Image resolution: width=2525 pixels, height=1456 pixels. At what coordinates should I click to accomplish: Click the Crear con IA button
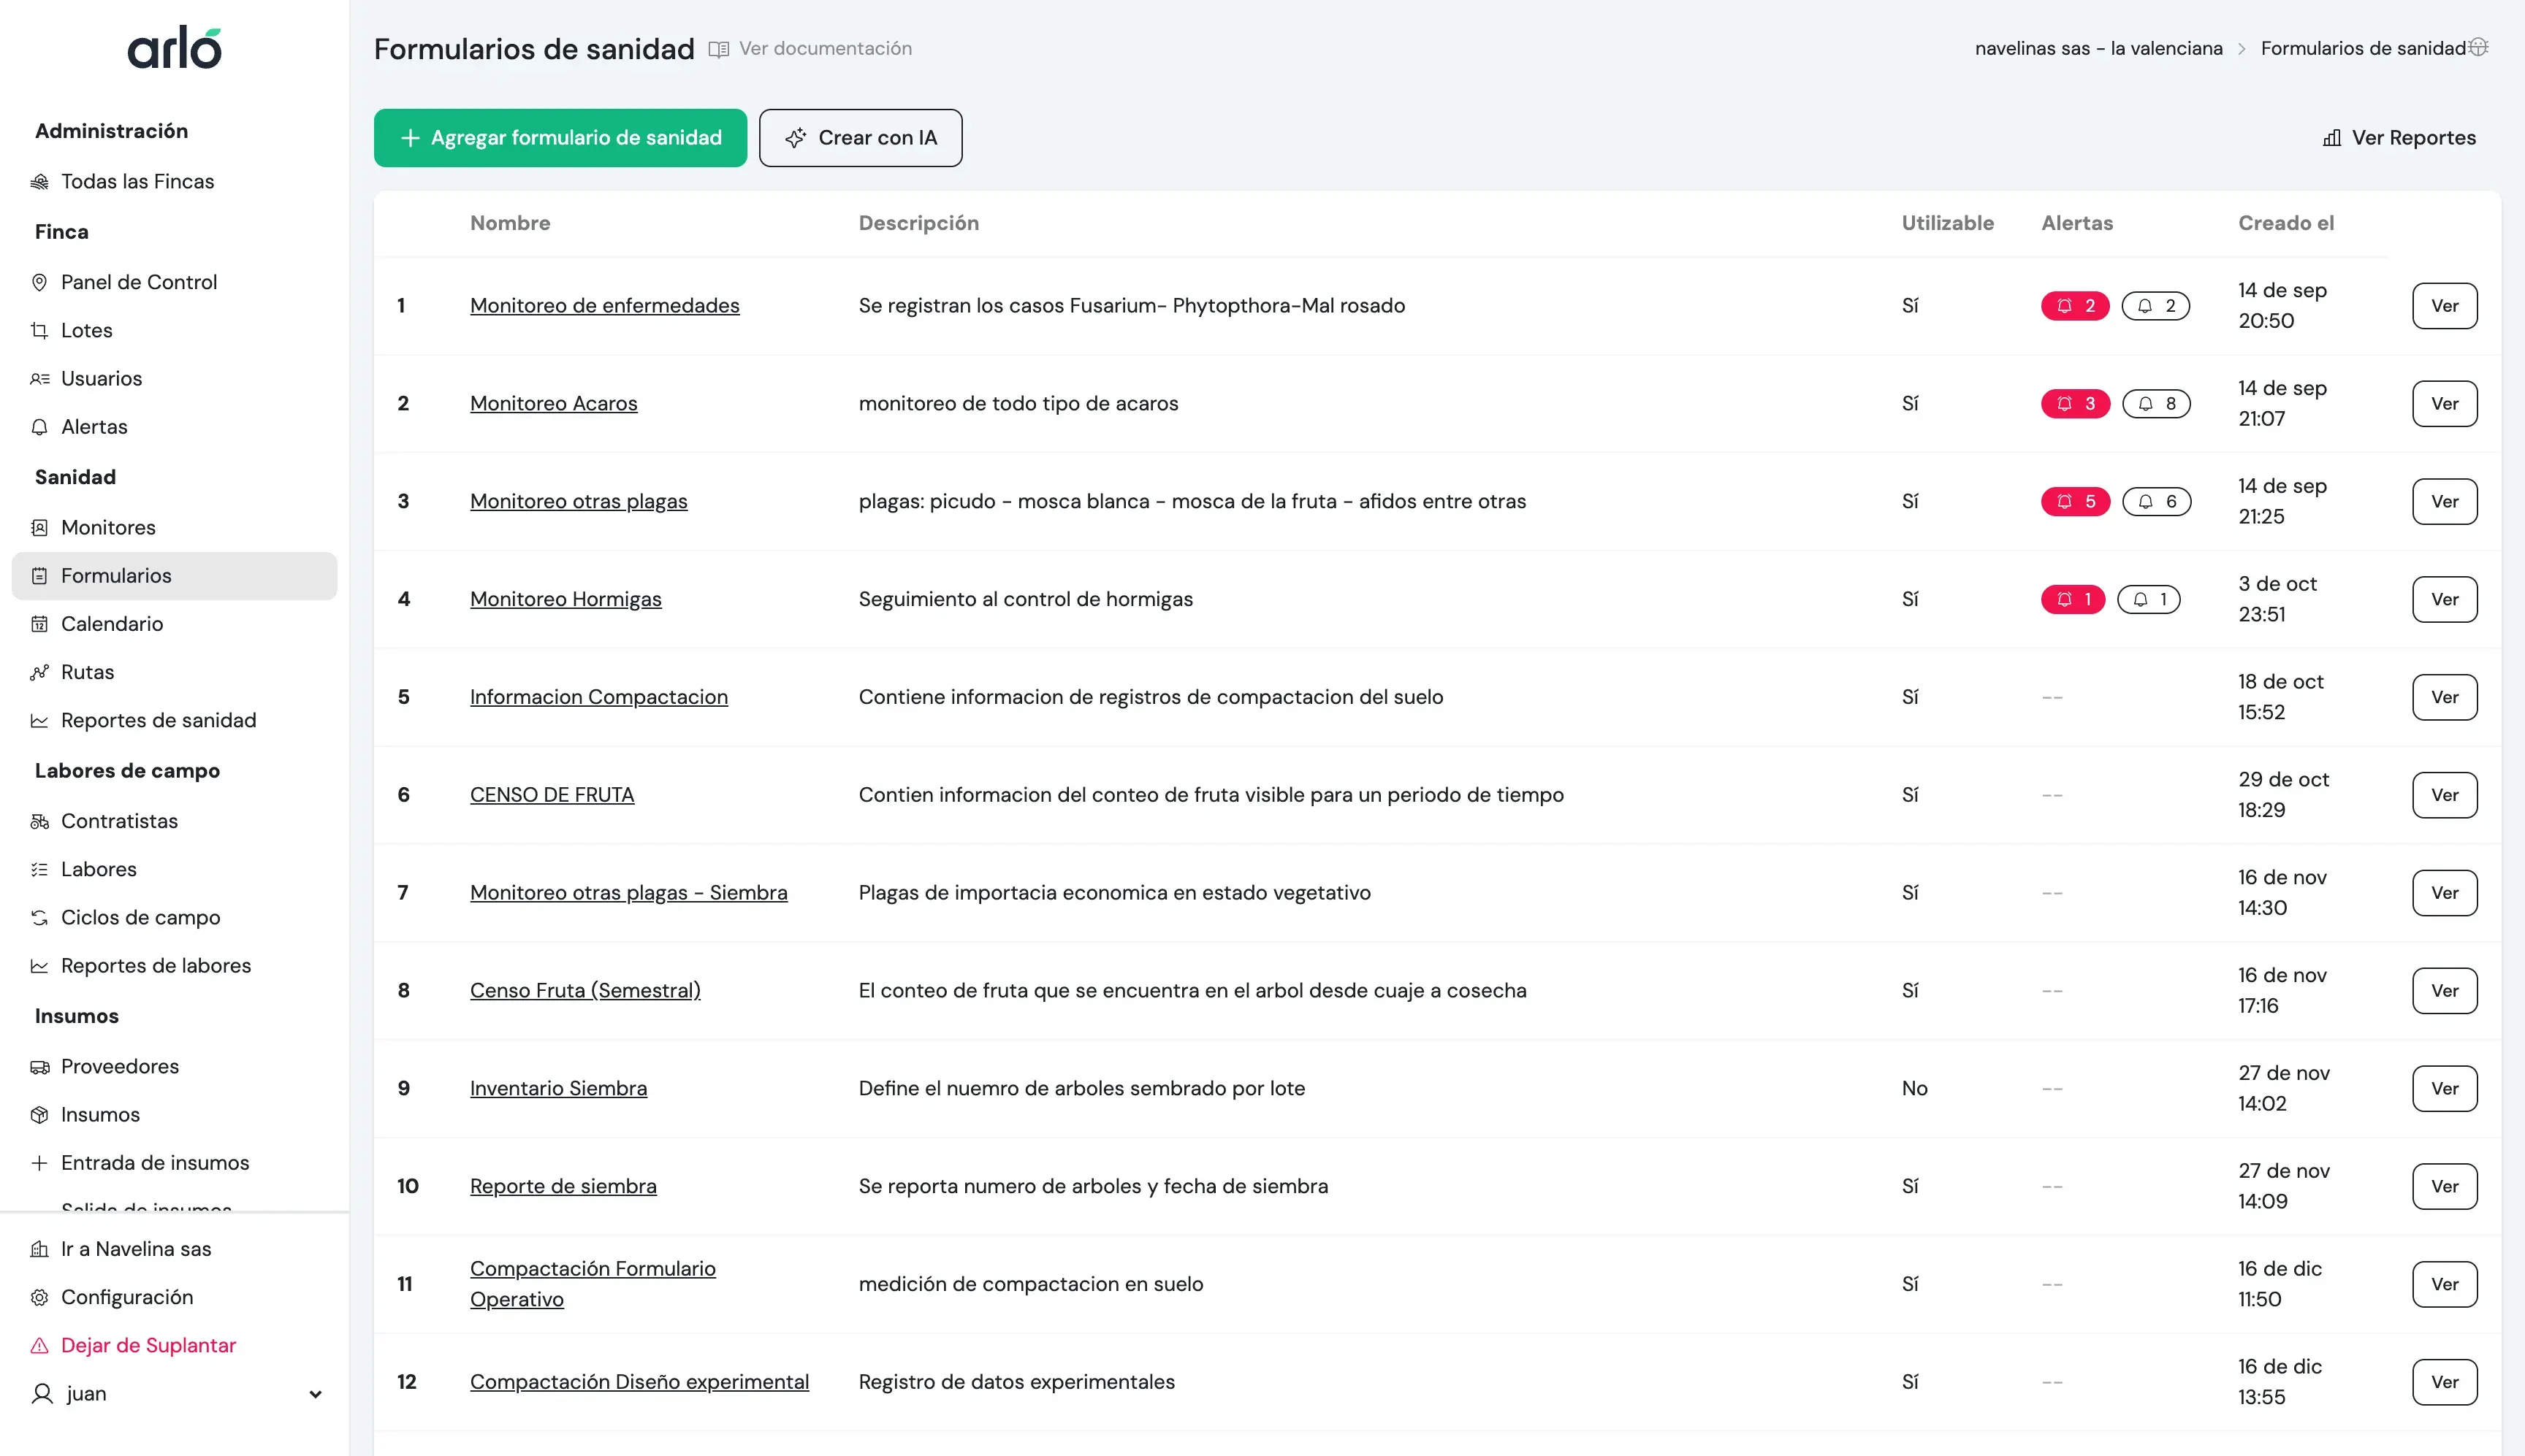pos(861,137)
